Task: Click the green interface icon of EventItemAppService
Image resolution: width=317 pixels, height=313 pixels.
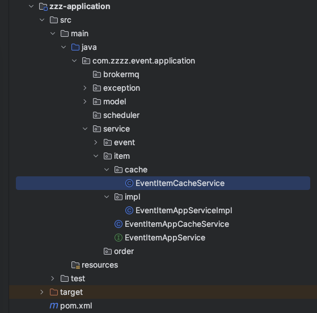Action: click(x=119, y=238)
